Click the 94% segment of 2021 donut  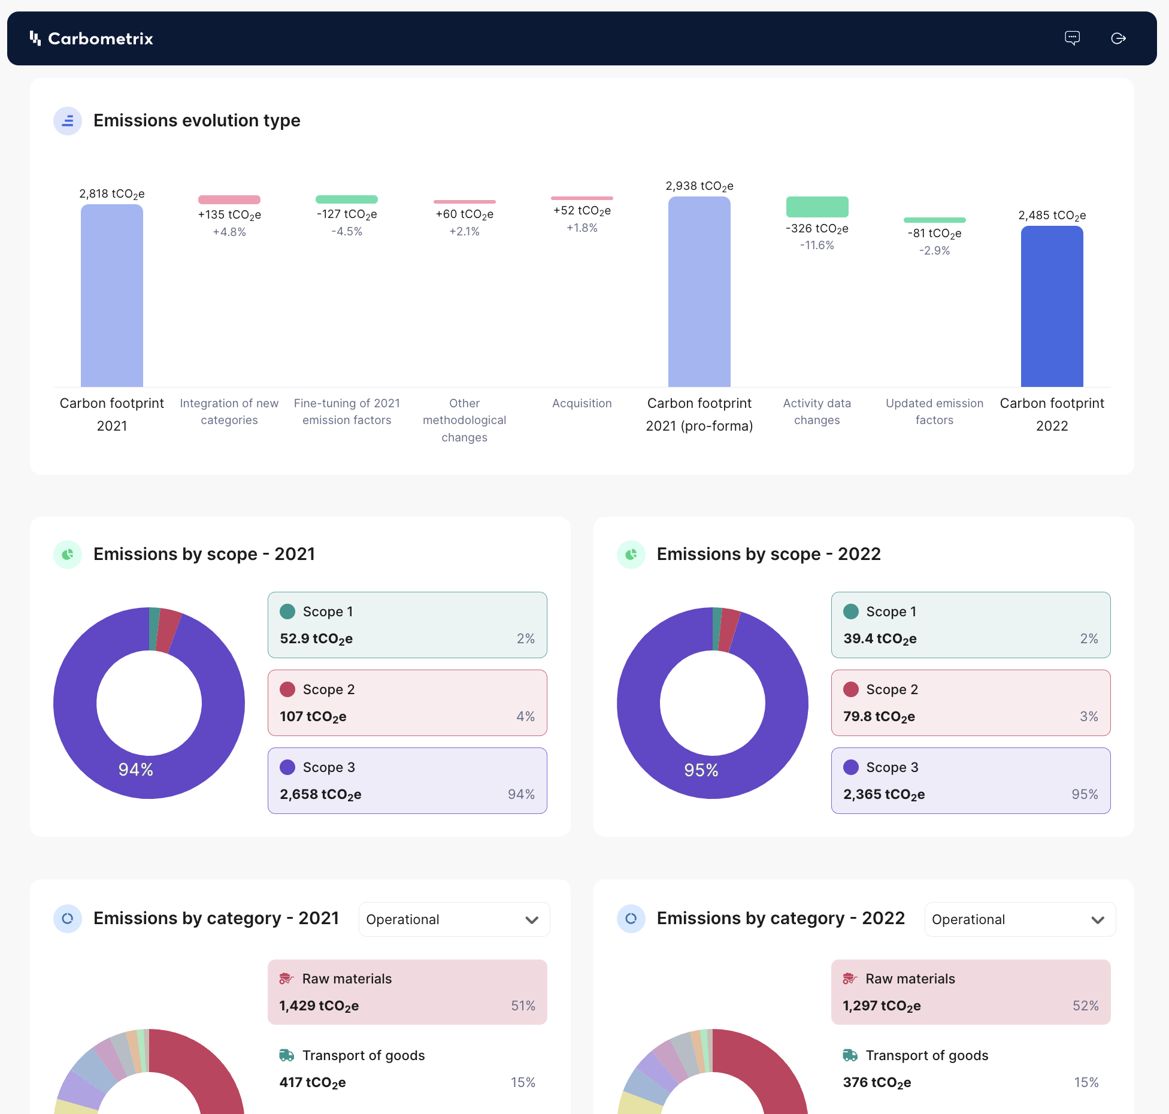(x=136, y=770)
